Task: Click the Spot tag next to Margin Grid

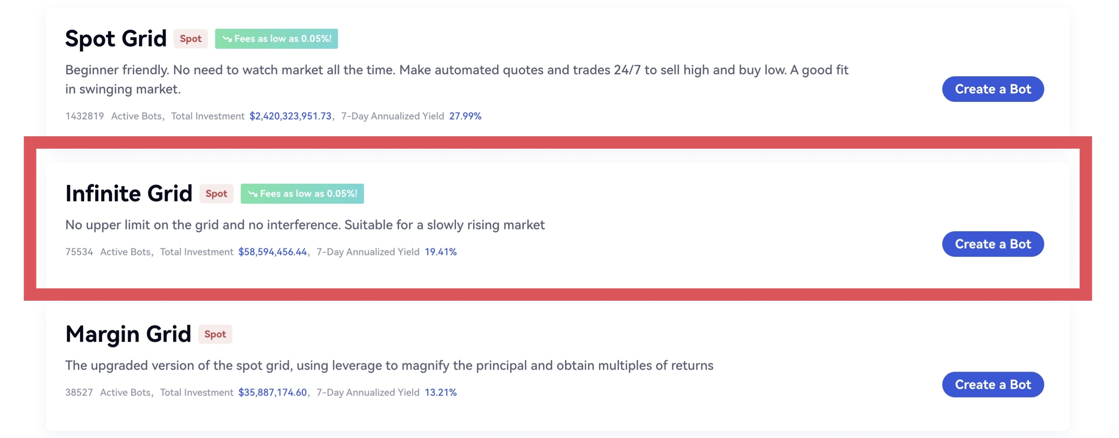Action: (215, 334)
